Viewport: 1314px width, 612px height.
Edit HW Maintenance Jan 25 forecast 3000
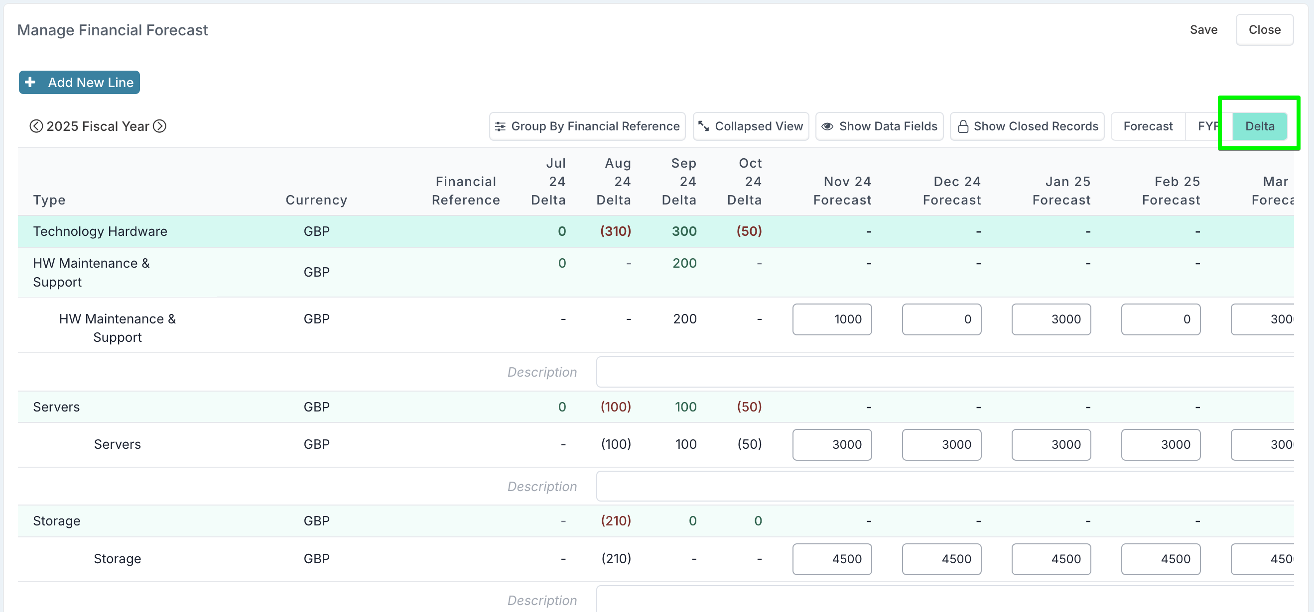[x=1051, y=319]
